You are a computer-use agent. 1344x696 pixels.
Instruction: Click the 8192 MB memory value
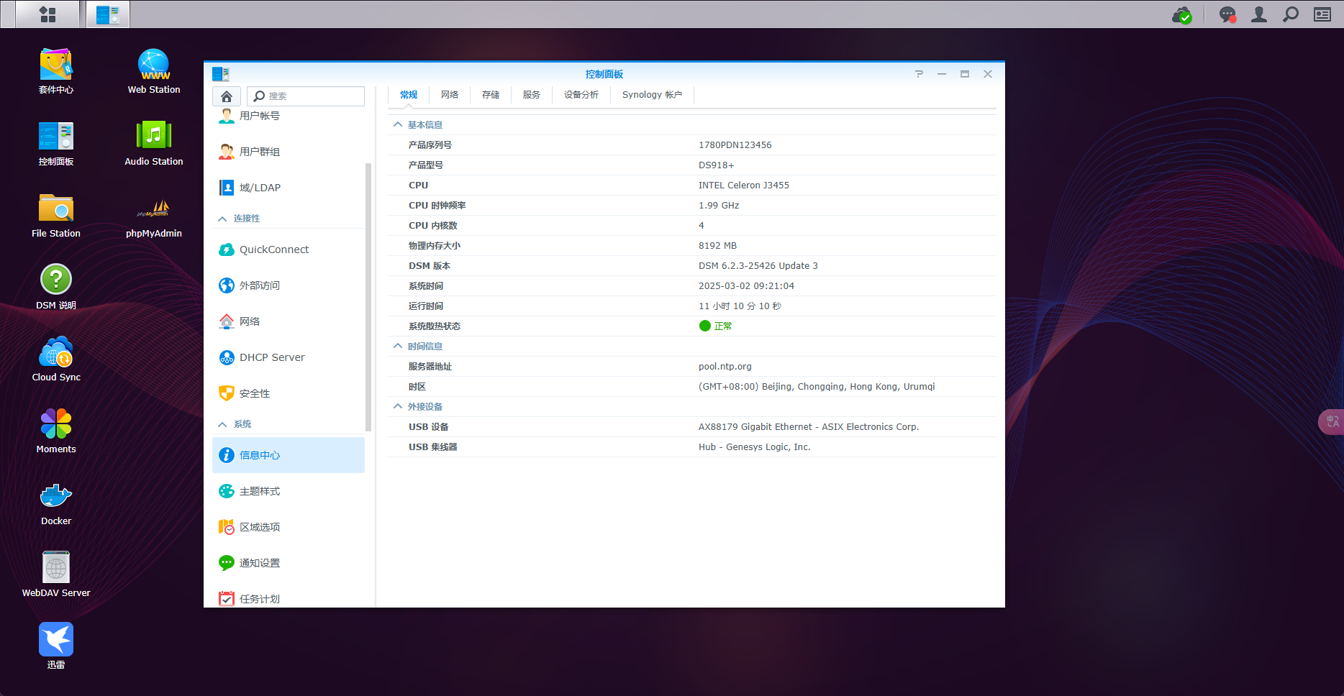click(718, 246)
